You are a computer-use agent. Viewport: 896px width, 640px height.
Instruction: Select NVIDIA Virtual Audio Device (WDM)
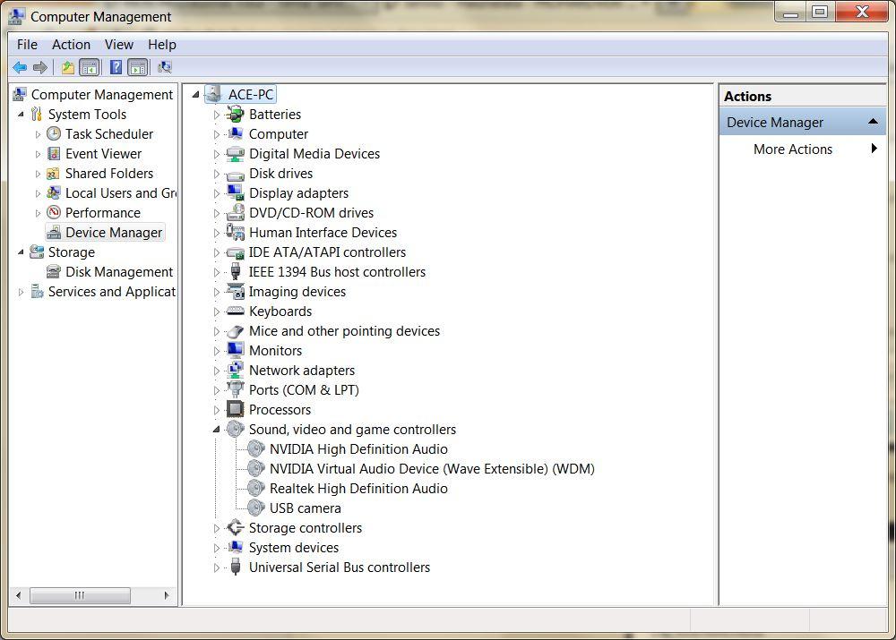[432, 469]
